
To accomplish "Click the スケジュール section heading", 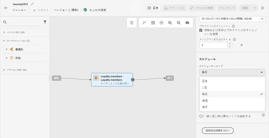I will [207, 59].
